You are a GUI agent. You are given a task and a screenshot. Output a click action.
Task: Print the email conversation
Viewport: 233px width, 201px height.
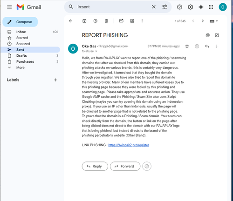[x=208, y=35]
